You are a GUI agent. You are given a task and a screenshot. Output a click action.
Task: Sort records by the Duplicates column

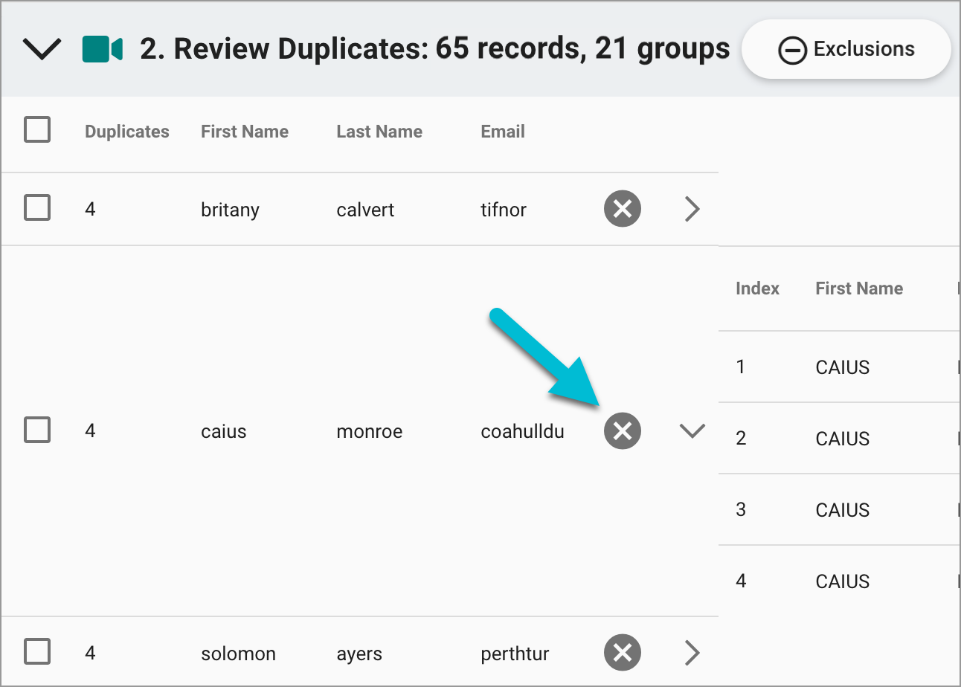(126, 131)
